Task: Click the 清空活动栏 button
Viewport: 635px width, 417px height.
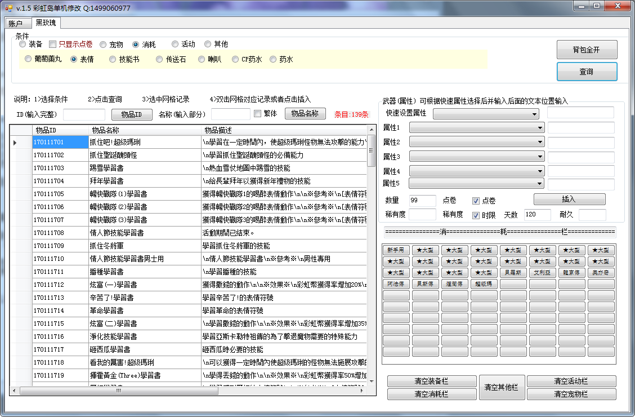Action: click(571, 381)
